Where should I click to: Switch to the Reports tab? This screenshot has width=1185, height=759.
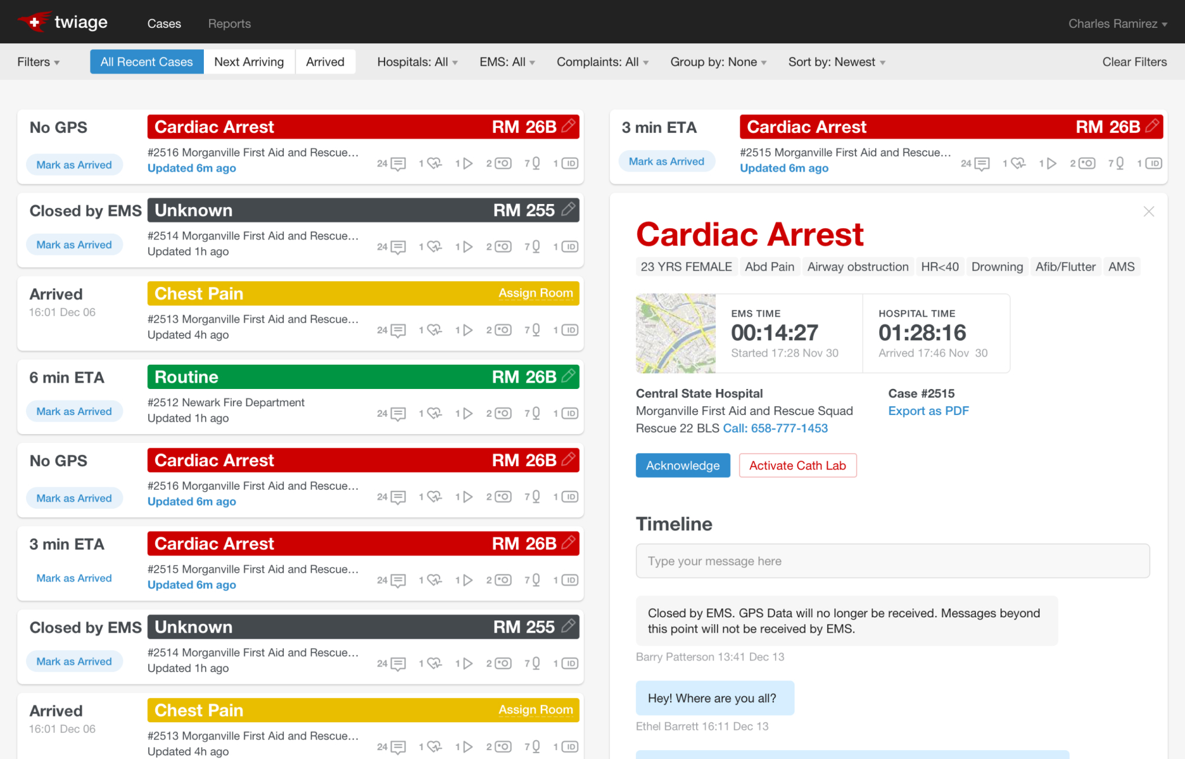coord(229,24)
